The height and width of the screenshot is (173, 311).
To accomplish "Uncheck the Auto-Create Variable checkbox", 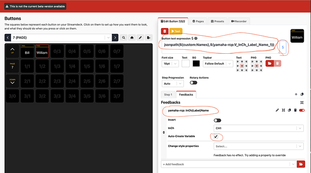I will [216, 136].
